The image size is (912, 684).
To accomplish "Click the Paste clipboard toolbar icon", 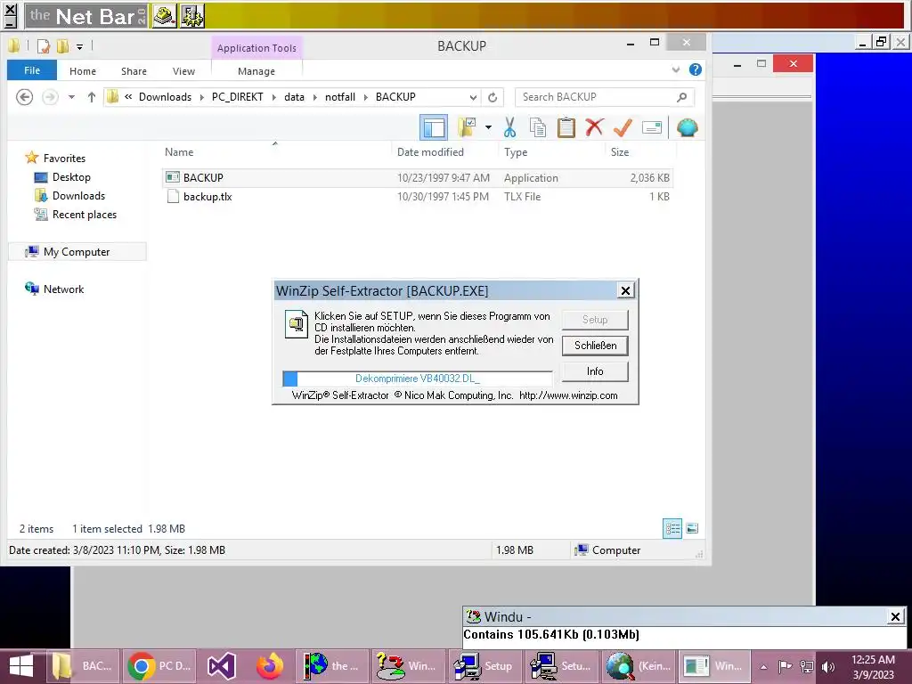I will pyautogui.click(x=566, y=127).
